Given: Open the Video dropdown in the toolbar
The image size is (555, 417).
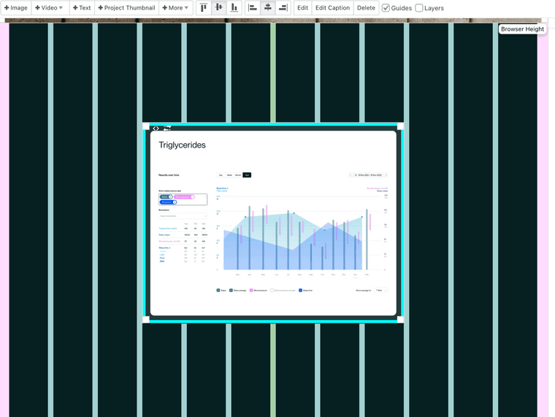Looking at the screenshot, I should 49,8.
